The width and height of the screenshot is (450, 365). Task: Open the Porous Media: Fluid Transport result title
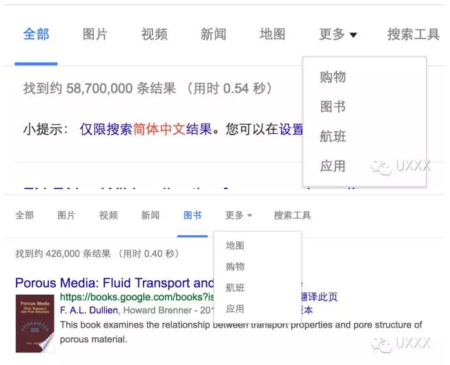click(114, 283)
